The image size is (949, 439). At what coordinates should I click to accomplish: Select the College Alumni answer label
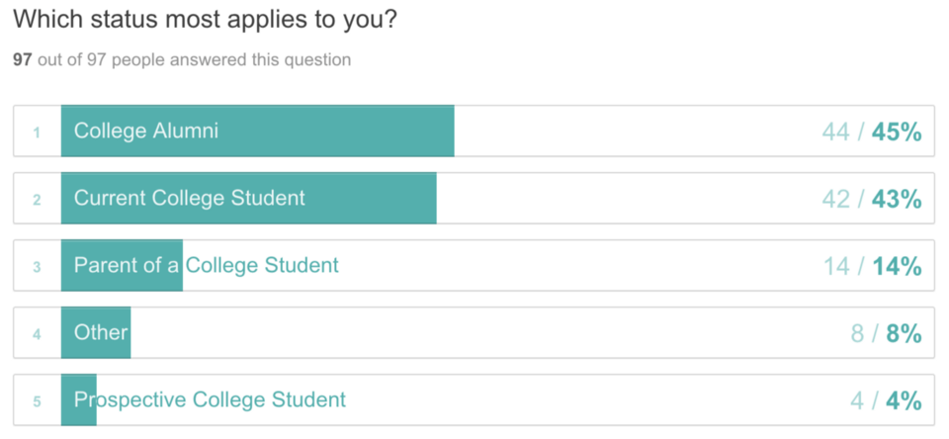(146, 131)
